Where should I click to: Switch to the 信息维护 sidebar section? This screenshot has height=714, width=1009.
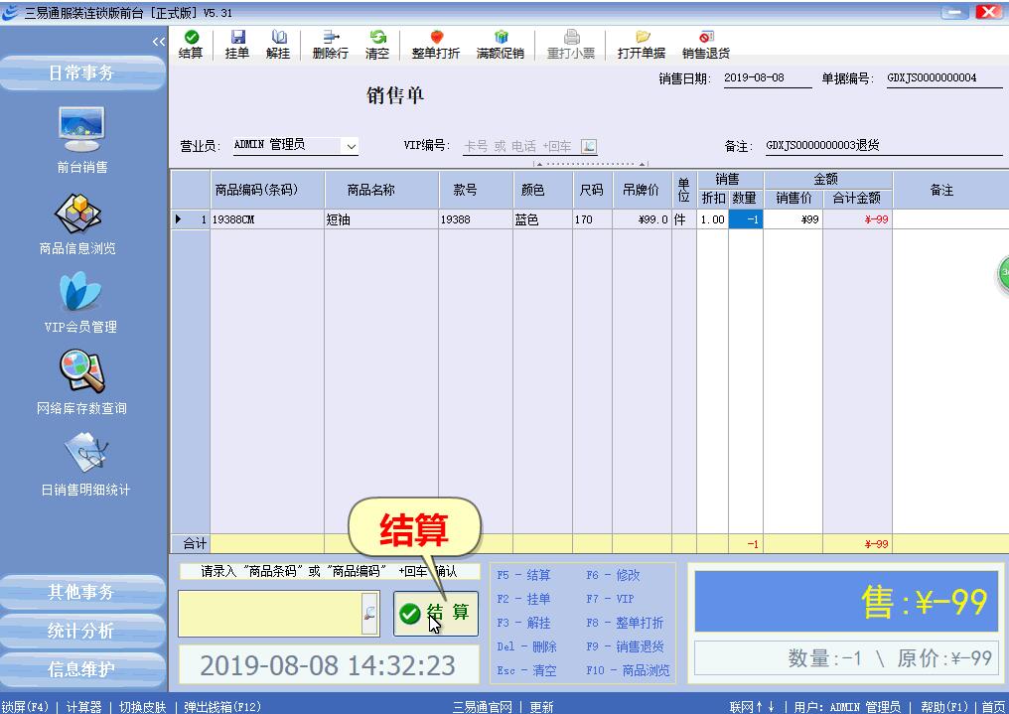81,669
